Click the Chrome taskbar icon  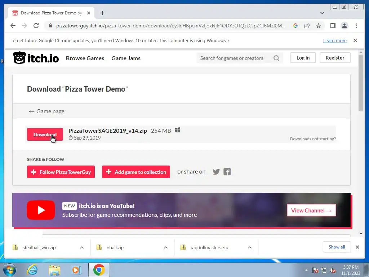99,270
